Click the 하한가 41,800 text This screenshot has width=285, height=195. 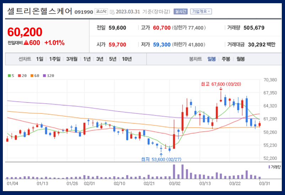(188, 44)
